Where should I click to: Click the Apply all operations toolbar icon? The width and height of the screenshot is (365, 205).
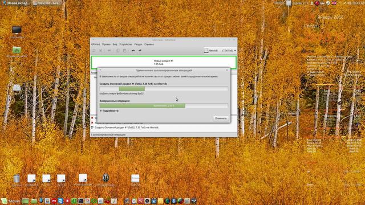click(140, 51)
